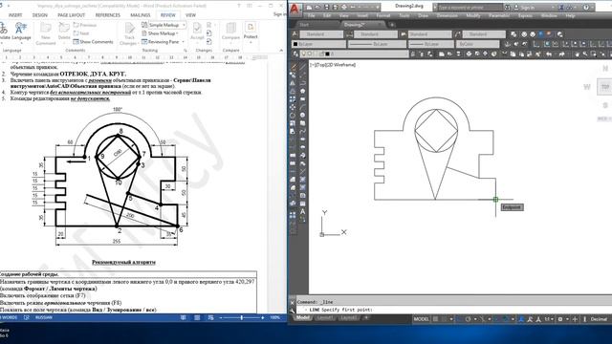The width and height of the screenshot is (612, 344).
Task: Select the Circle tool in Draw toolbar
Action: coord(302,116)
